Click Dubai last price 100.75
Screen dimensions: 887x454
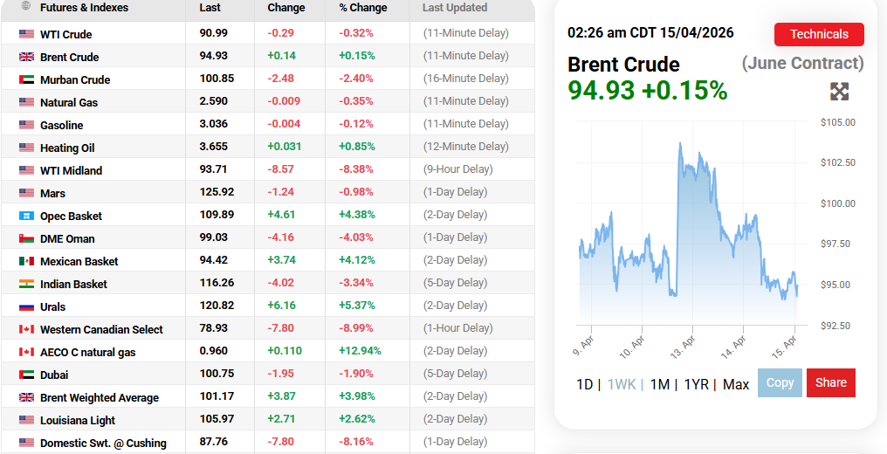point(217,373)
